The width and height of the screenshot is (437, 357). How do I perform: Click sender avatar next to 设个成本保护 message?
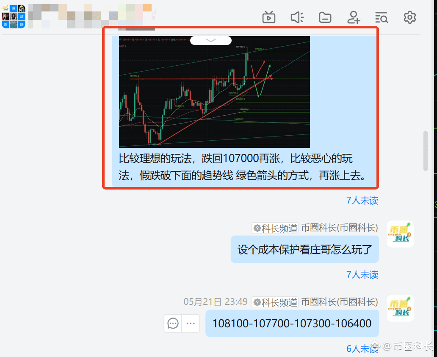click(x=400, y=234)
